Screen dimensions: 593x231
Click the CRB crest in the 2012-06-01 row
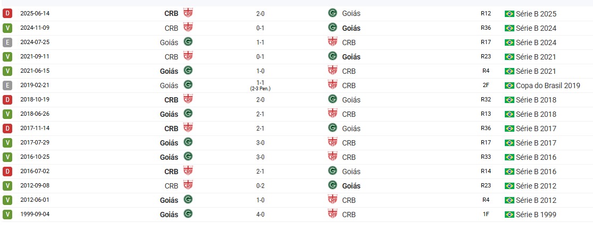point(333,199)
